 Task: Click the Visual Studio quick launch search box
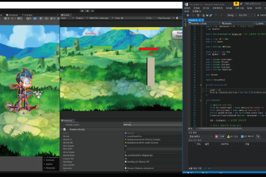[255, 4]
